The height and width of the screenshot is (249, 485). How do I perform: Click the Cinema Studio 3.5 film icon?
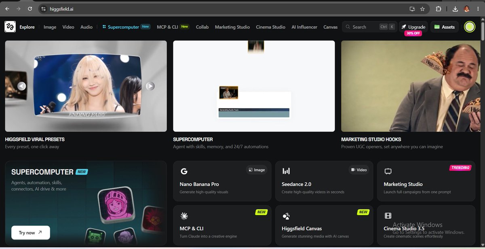pos(388,216)
